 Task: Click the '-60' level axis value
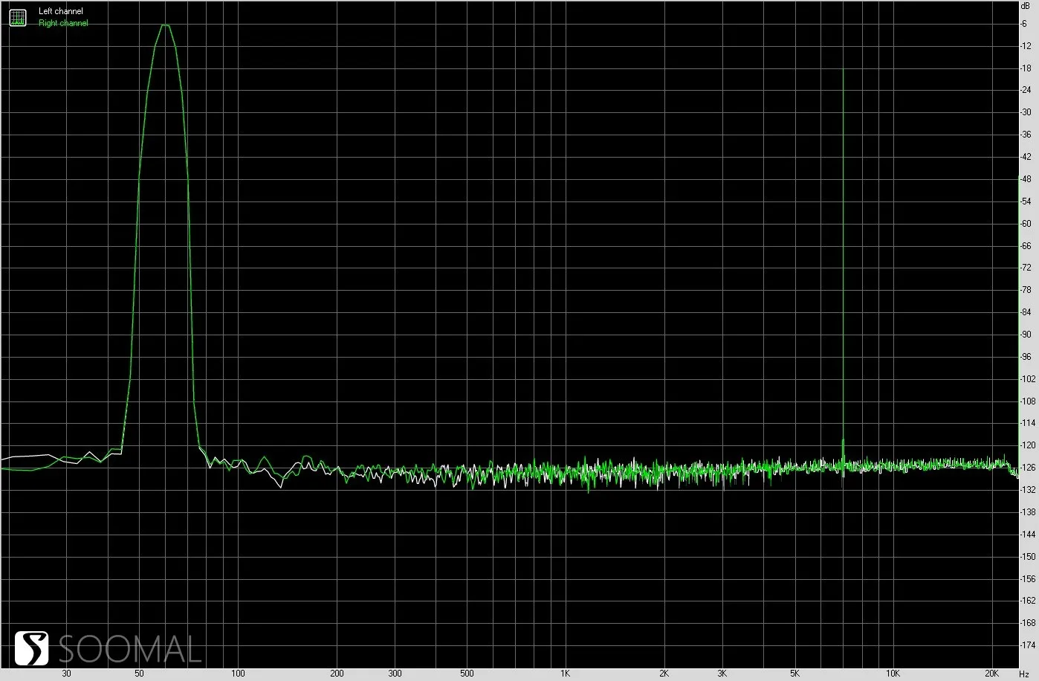pyautogui.click(x=1026, y=224)
